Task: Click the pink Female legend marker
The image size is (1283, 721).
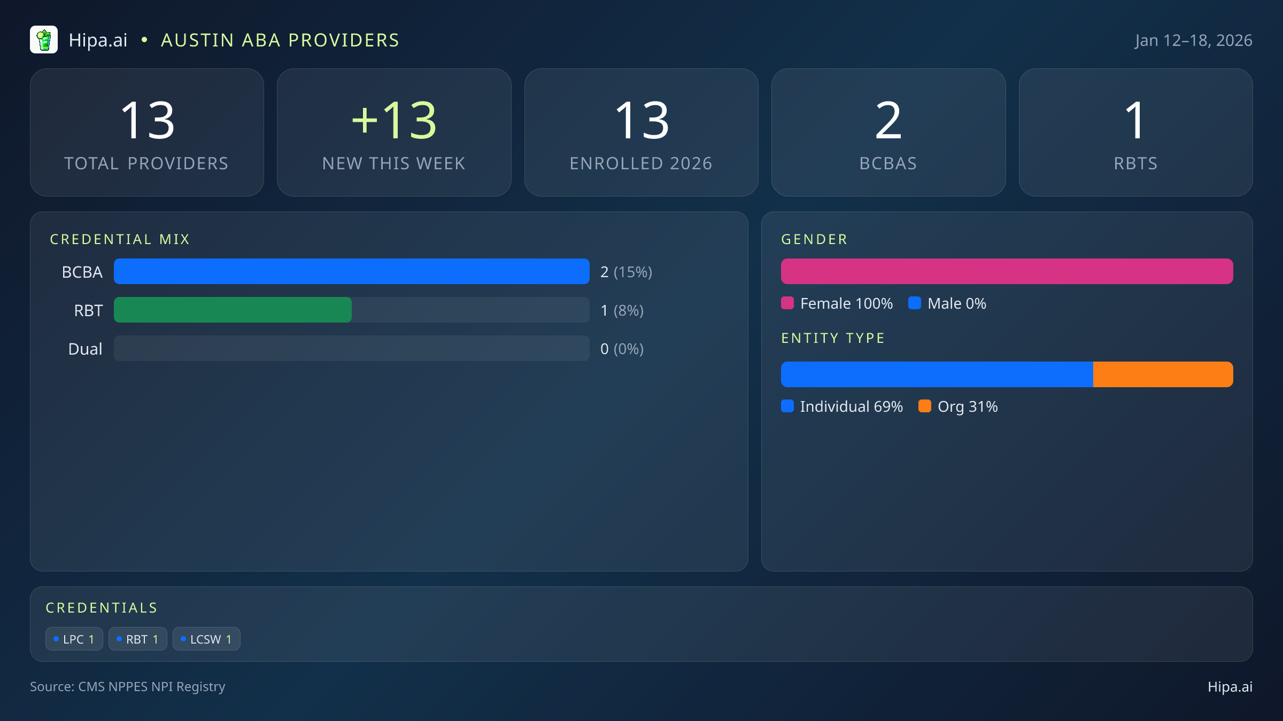Action: tap(787, 303)
